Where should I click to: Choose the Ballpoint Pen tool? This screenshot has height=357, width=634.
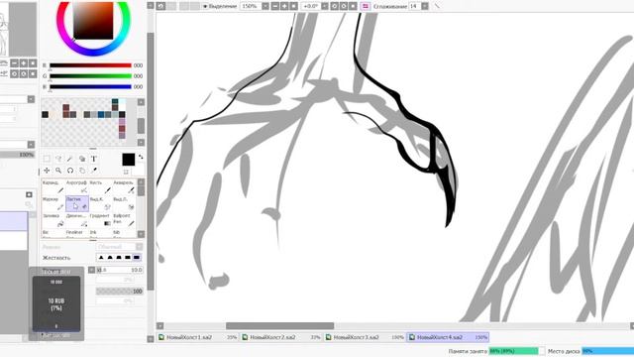click(124, 220)
